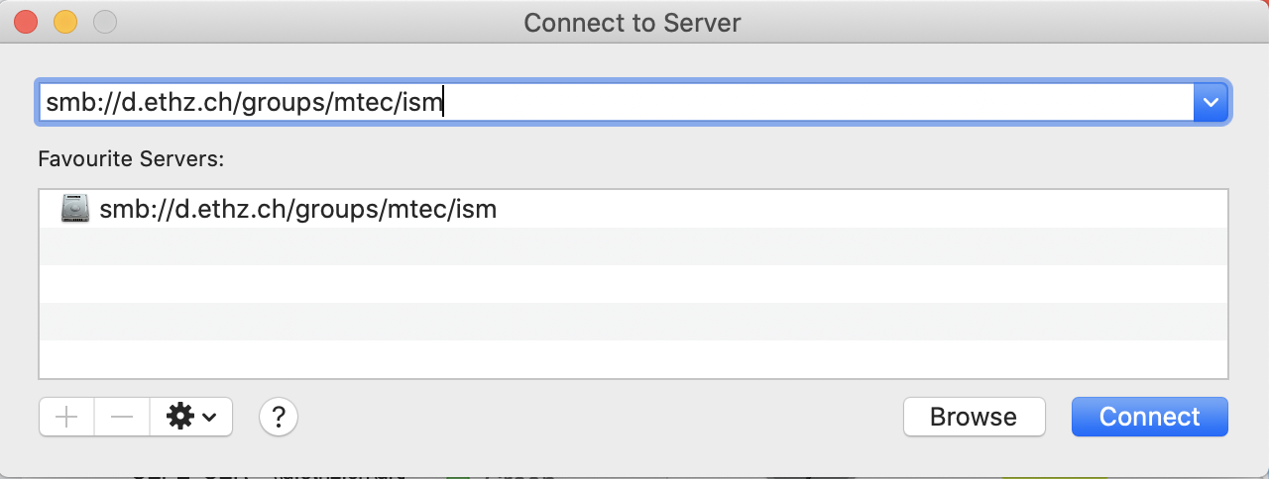Remove favourite server with minus button
The image size is (1269, 479).
coord(122,417)
